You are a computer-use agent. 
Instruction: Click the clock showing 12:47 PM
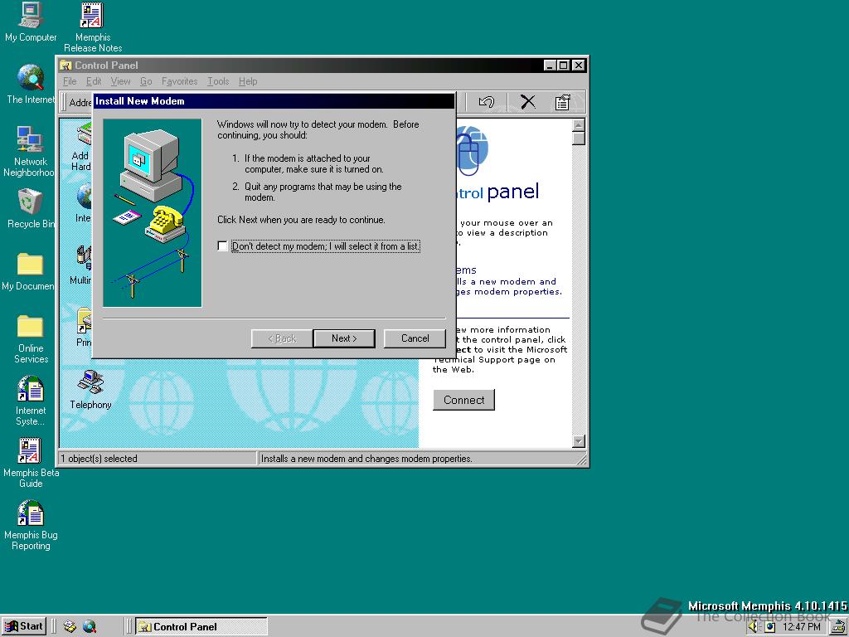click(802, 627)
